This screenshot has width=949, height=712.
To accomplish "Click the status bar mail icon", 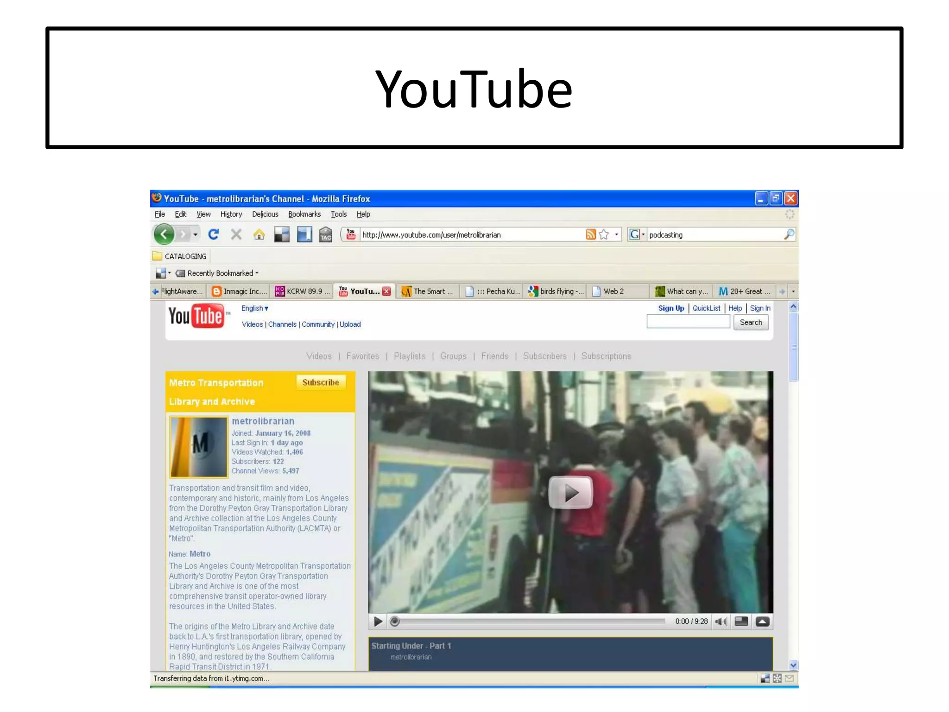I will (x=789, y=679).
